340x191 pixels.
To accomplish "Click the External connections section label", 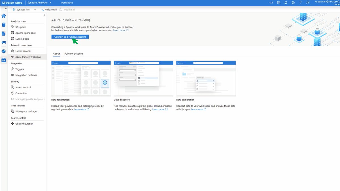I will coord(21,45).
